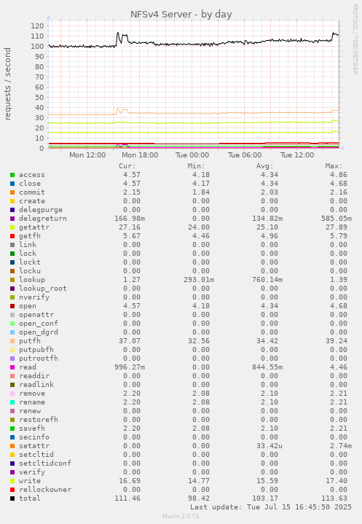Click the red swatch beside getfh
This screenshot has width=362, height=524.
(12, 236)
